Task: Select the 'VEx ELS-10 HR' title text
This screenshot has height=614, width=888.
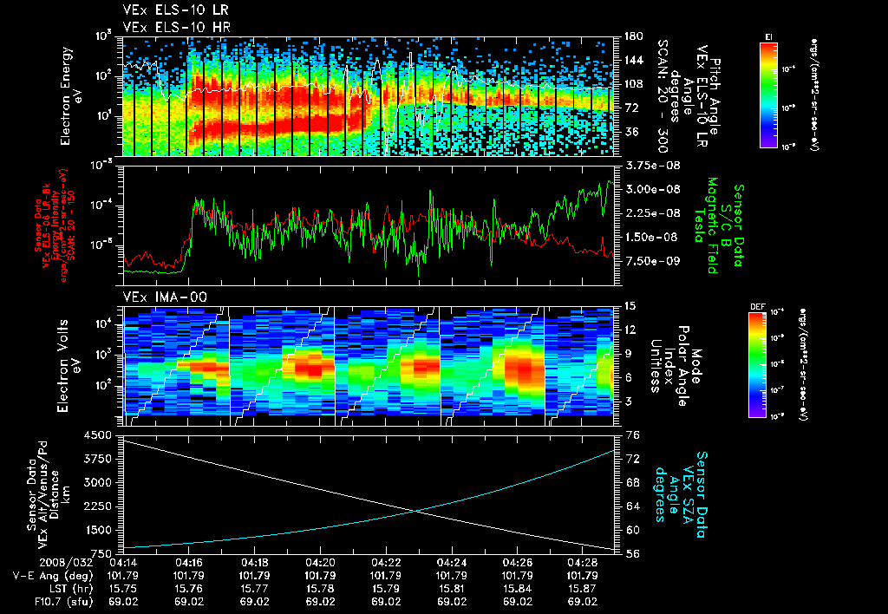Action: coord(177,27)
